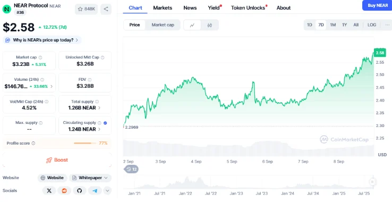Click the USD currency label on chart axis

point(382,155)
